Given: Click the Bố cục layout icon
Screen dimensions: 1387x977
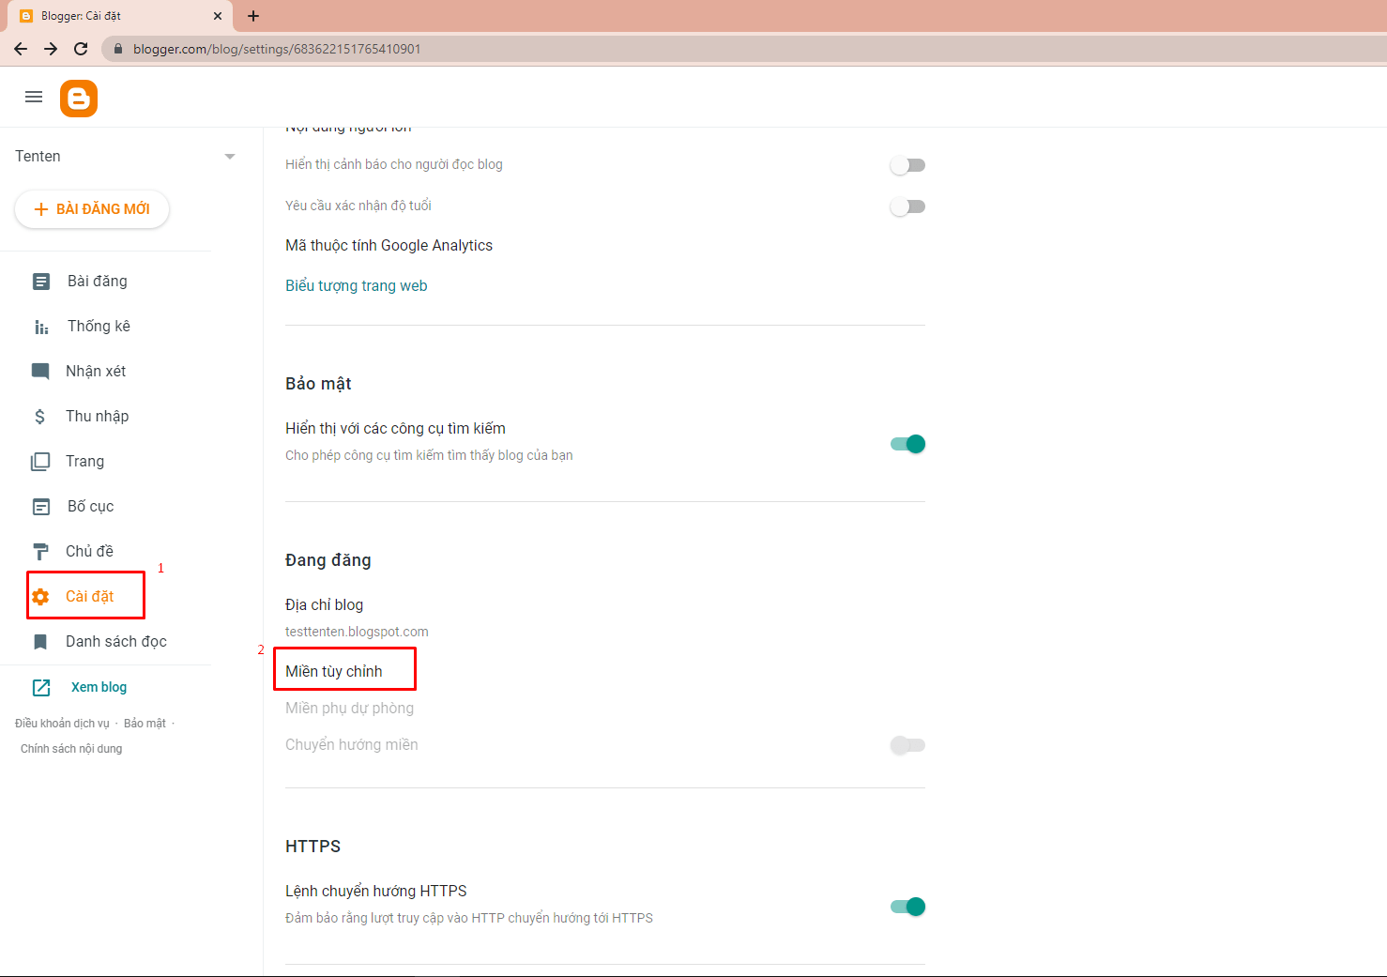Looking at the screenshot, I should coord(41,507).
